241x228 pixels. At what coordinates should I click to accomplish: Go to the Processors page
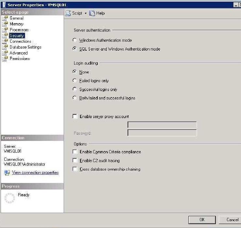[x=19, y=30]
